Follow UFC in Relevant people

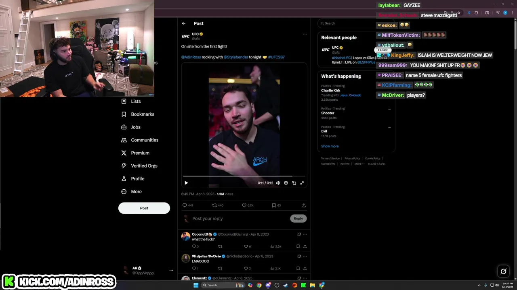(383, 50)
